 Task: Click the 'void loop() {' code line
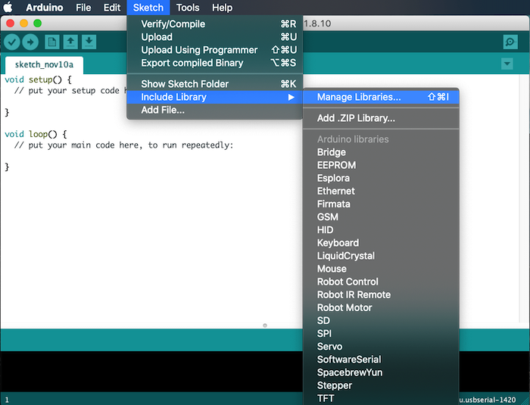(x=36, y=134)
